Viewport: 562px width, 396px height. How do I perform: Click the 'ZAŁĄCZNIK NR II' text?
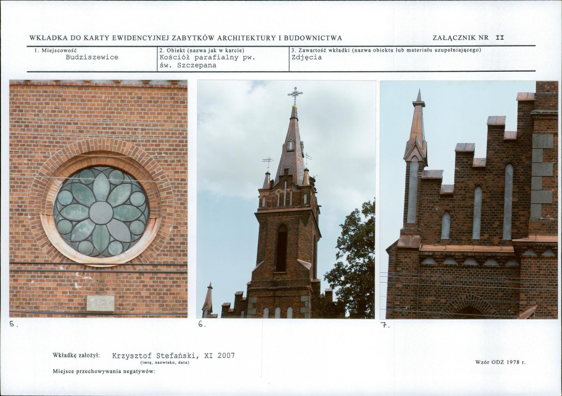[468, 37]
